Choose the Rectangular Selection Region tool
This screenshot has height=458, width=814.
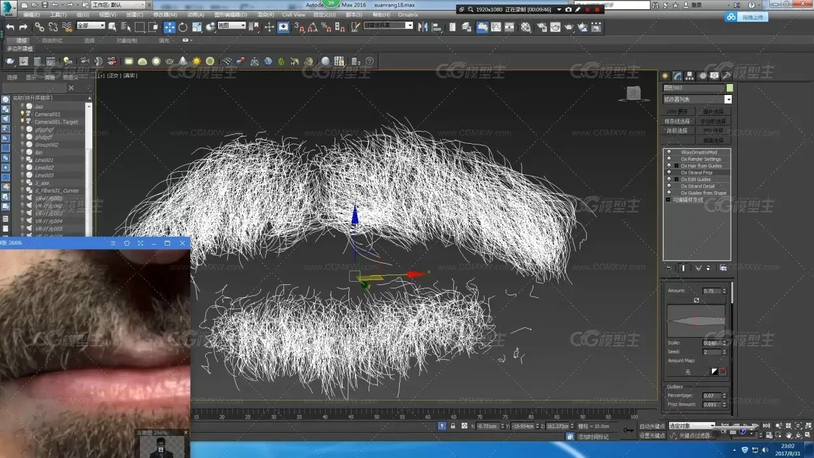coord(139,27)
